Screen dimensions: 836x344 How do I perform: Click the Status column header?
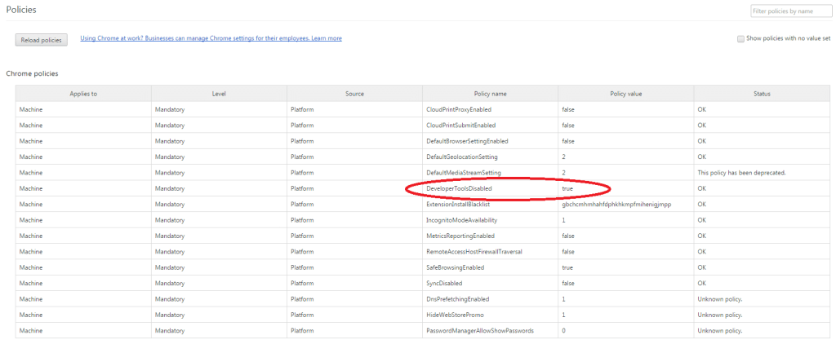(762, 94)
